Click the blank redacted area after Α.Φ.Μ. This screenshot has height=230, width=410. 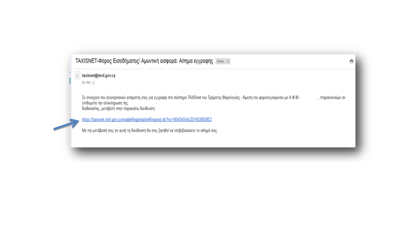pyautogui.click(x=308, y=98)
